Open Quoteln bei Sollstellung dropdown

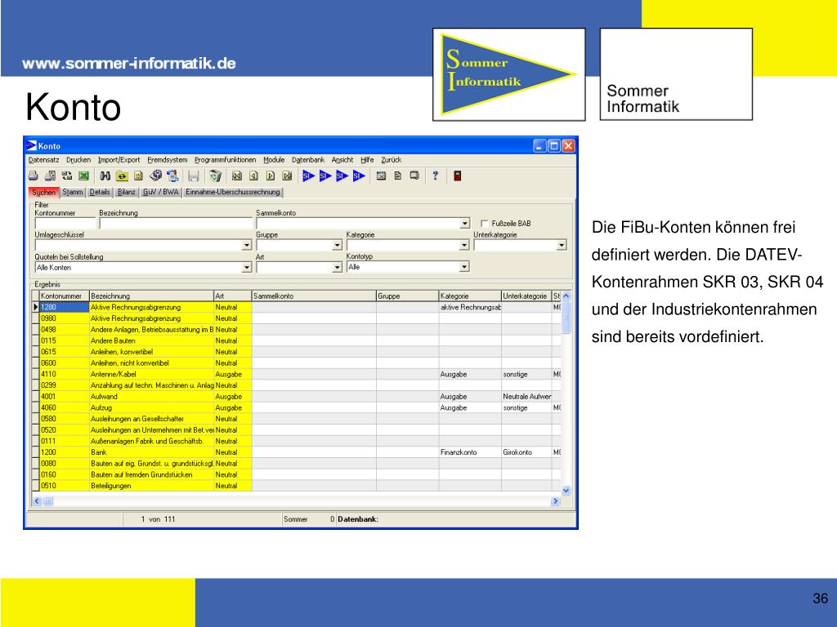[x=247, y=268]
